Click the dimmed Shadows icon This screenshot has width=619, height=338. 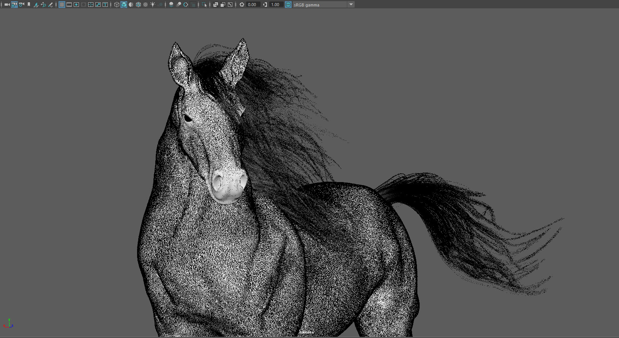[x=160, y=5]
